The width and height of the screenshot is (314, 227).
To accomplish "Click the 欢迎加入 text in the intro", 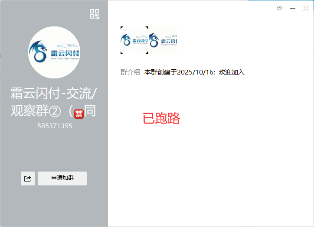I will [232, 72].
